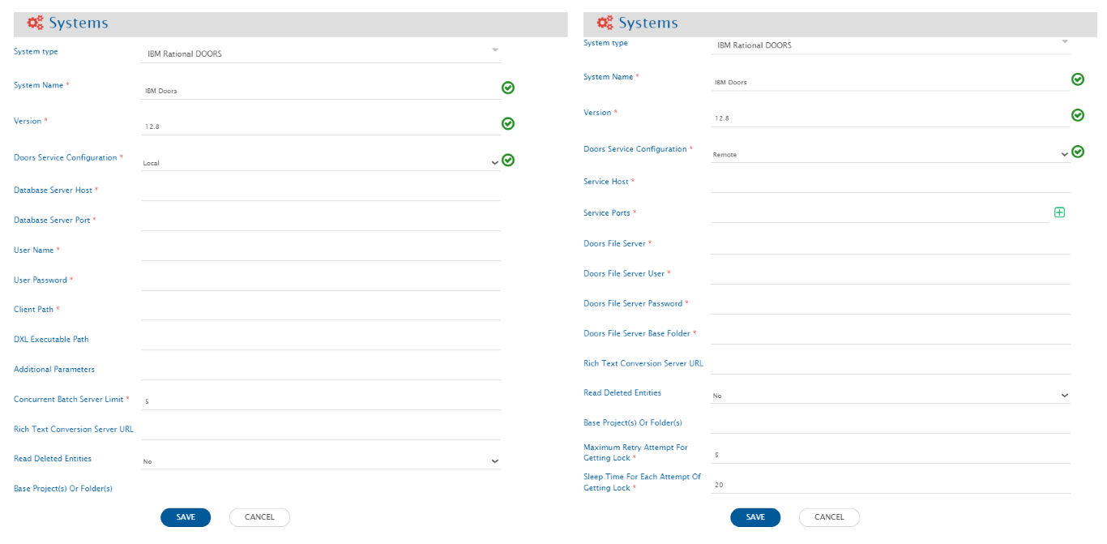The width and height of the screenshot is (1107, 544).
Task: Open the Doors Service Configuration dropdown showing Local
Action: pyautogui.click(x=320, y=162)
